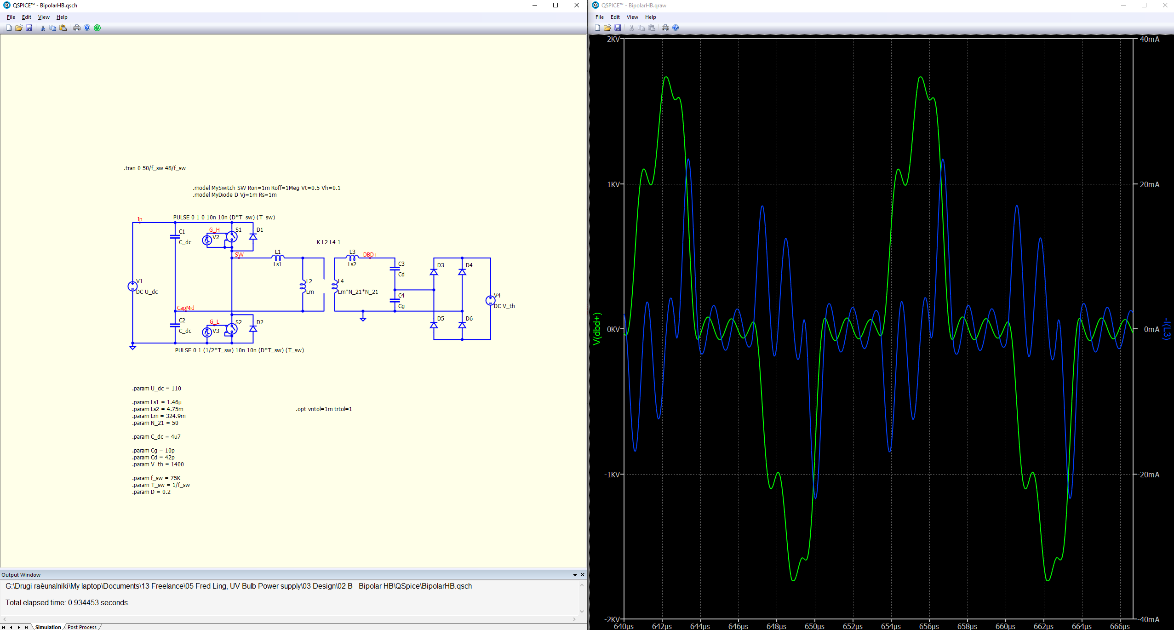
Task: Close the Output Window pane
Action: (x=583, y=575)
